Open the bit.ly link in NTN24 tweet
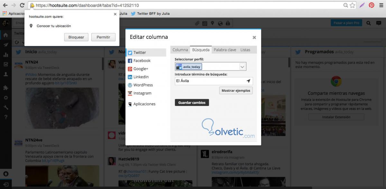The height and width of the screenshot is (189, 386). coord(66,83)
